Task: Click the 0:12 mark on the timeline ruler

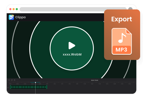Action: (55, 84)
